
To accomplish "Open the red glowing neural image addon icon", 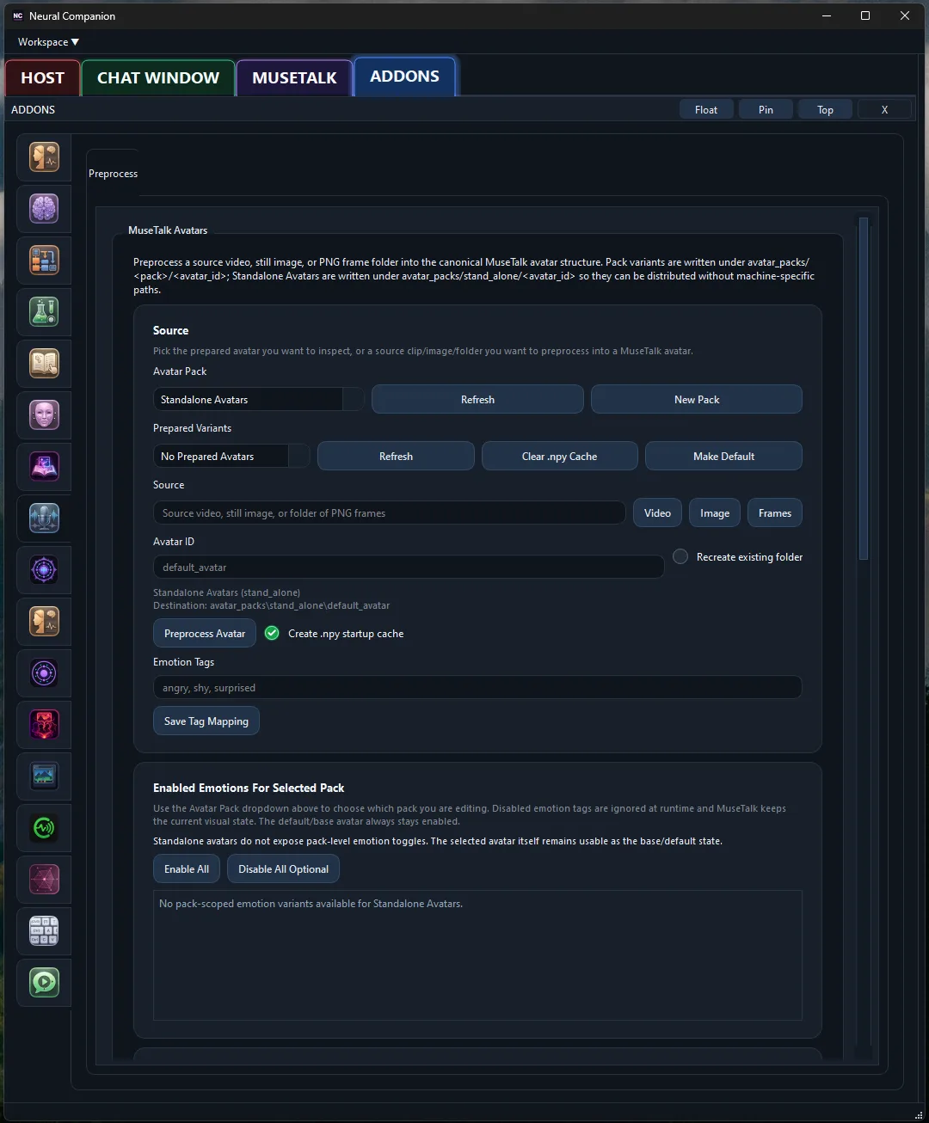I will tap(44, 725).
